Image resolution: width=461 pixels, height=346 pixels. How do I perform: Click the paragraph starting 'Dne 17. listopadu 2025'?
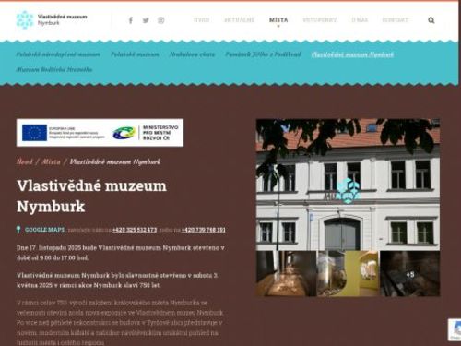pyautogui.click(x=121, y=253)
